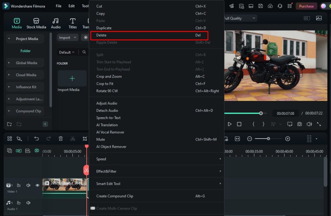Viewport: 331px width, 216px height.
Task: Click the Titles tool icon
Action: click(x=73, y=23)
